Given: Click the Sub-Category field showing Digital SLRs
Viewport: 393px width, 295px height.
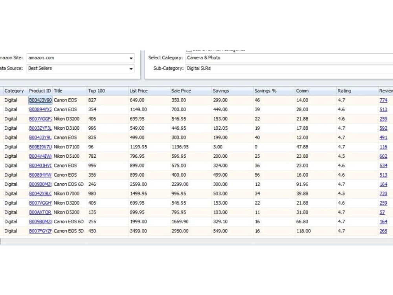Looking at the screenshot, I should click(289, 68).
